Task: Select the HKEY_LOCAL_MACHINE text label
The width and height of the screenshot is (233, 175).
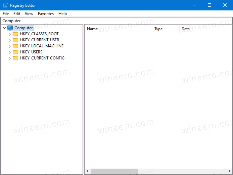Action: [42, 46]
